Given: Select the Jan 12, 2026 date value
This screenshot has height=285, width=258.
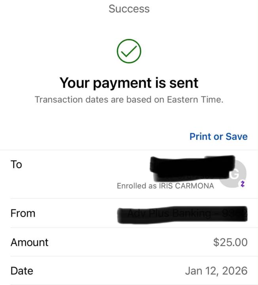Looking at the screenshot, I should point(216,271).
